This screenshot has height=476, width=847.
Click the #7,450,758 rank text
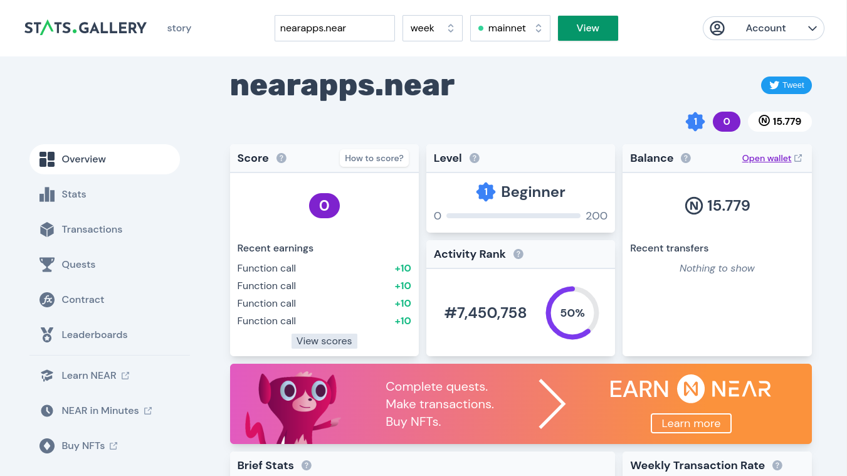(x=485, y=313)
